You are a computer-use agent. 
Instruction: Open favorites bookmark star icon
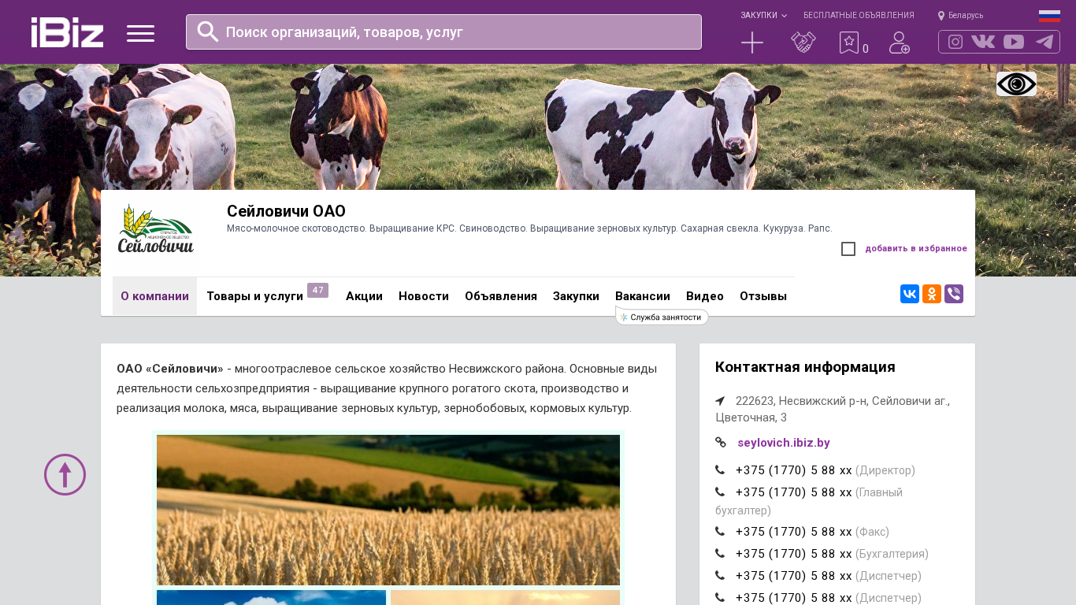(849, 43)
